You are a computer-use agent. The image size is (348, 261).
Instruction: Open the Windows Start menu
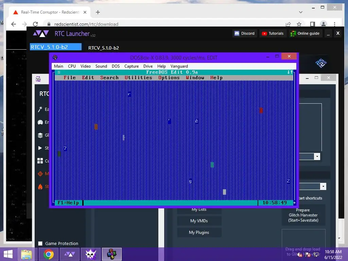tap(8, 254)
